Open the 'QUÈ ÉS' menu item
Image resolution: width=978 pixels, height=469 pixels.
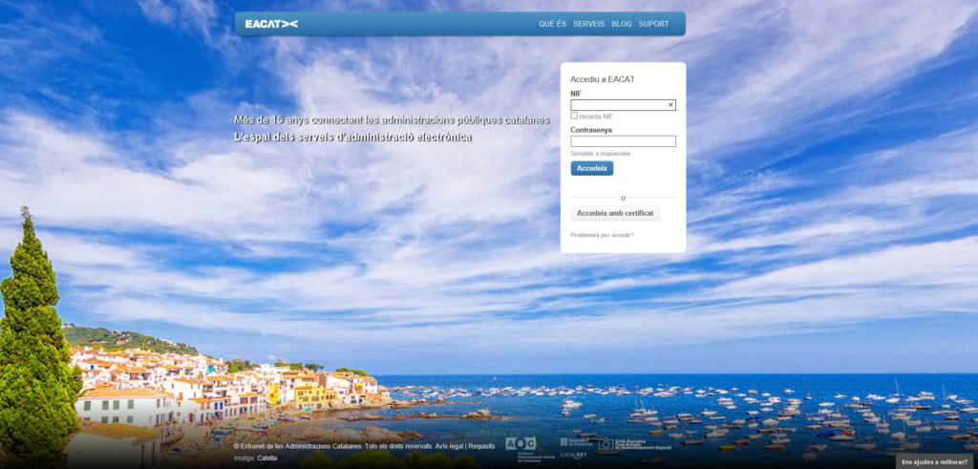[x=552, y=24]
